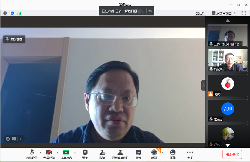This screenshot has height=162, width=250.
Task: Open the Manage Members panel
Action: (120, 154)
